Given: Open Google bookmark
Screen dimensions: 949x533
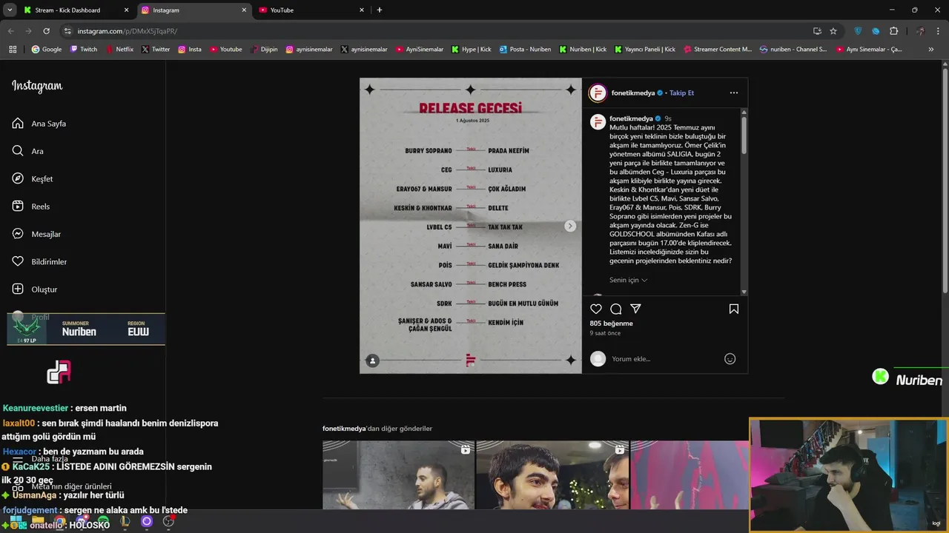Looking at the screenshot, I should (46, 50).
